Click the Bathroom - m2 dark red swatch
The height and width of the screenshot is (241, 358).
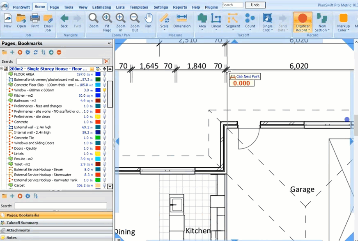click(98, 100)
